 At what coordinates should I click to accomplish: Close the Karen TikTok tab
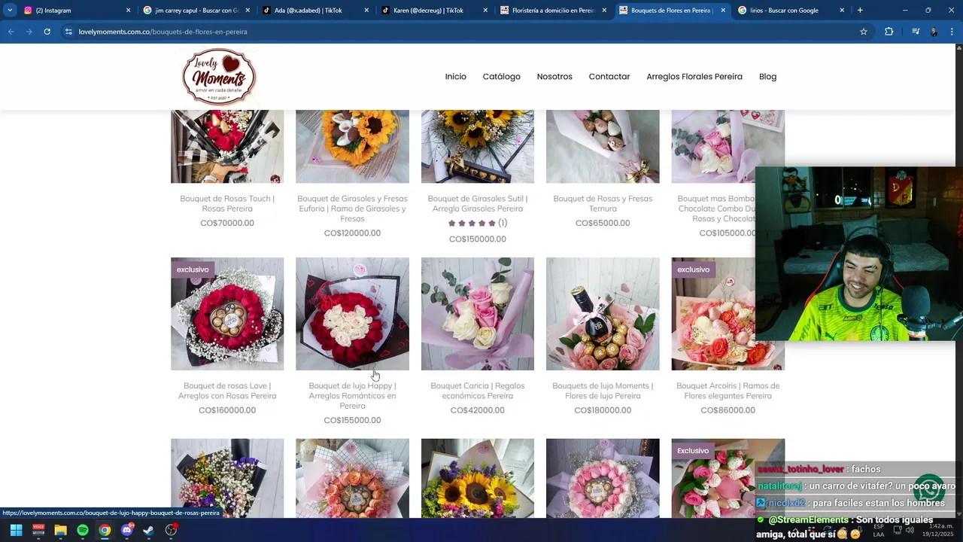(485, 11)
